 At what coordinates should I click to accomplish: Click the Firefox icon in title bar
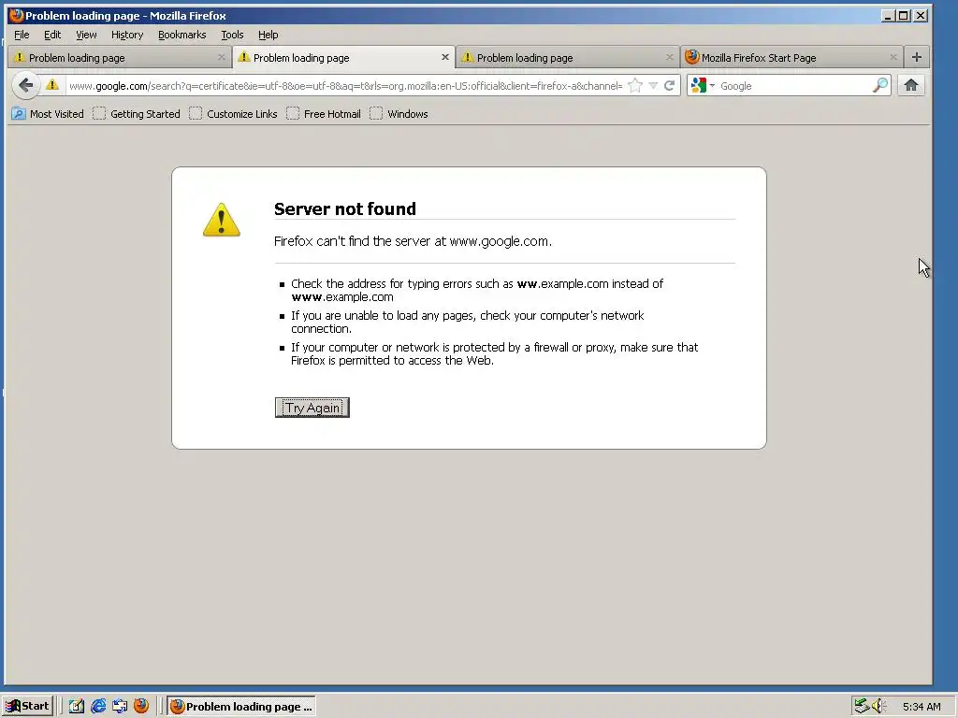[16, 15]
